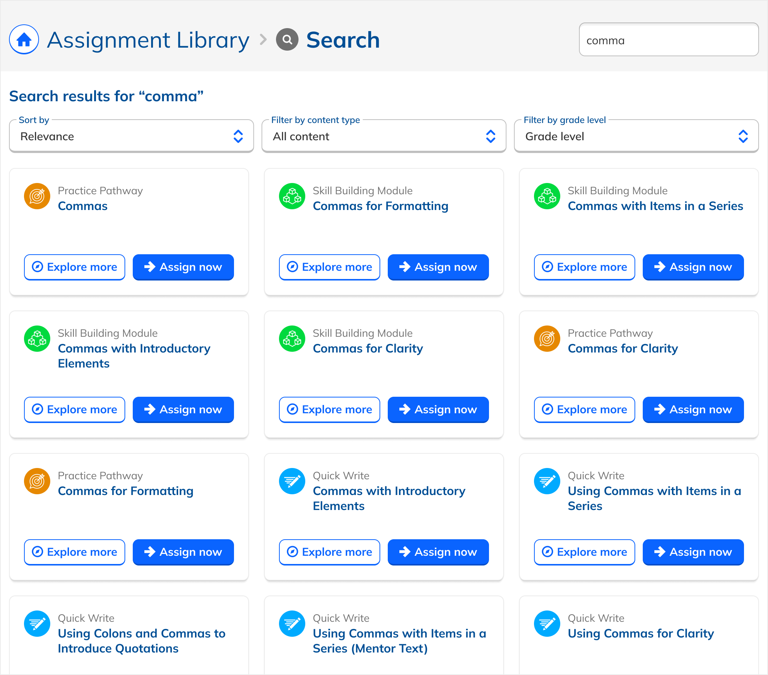Click the orange Practice Pathway icon for Commas
The image size is (768, 675).
click(37, 196)
